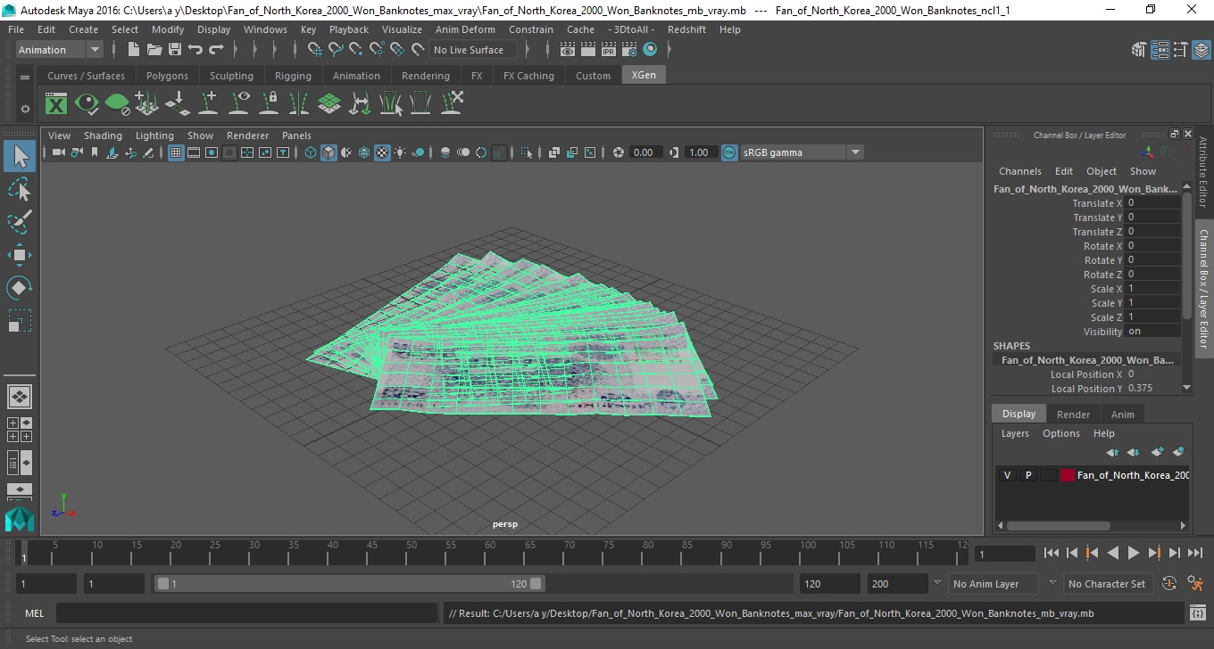Save the scene with the floppy icon
Image resolution: width=1214 pixels, height=649 pixels.
pyautogui.click(x=175, y=50)
